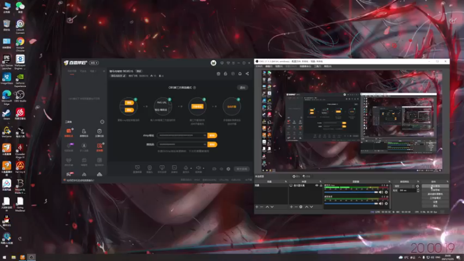Image resolution: width=464 pixels, height=261 pixels.
Task: Click the orange step three button
Action: 197,106
